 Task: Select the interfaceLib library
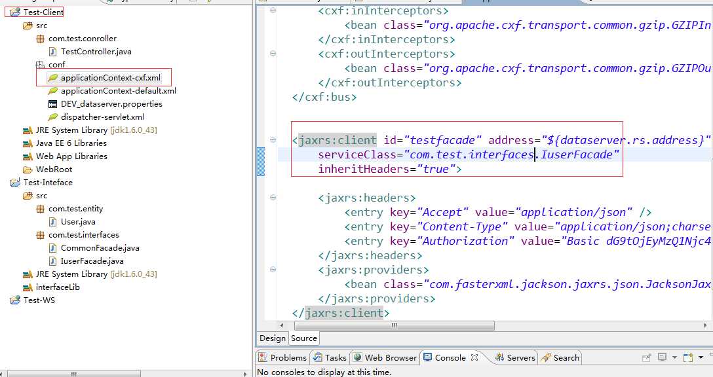58,287
